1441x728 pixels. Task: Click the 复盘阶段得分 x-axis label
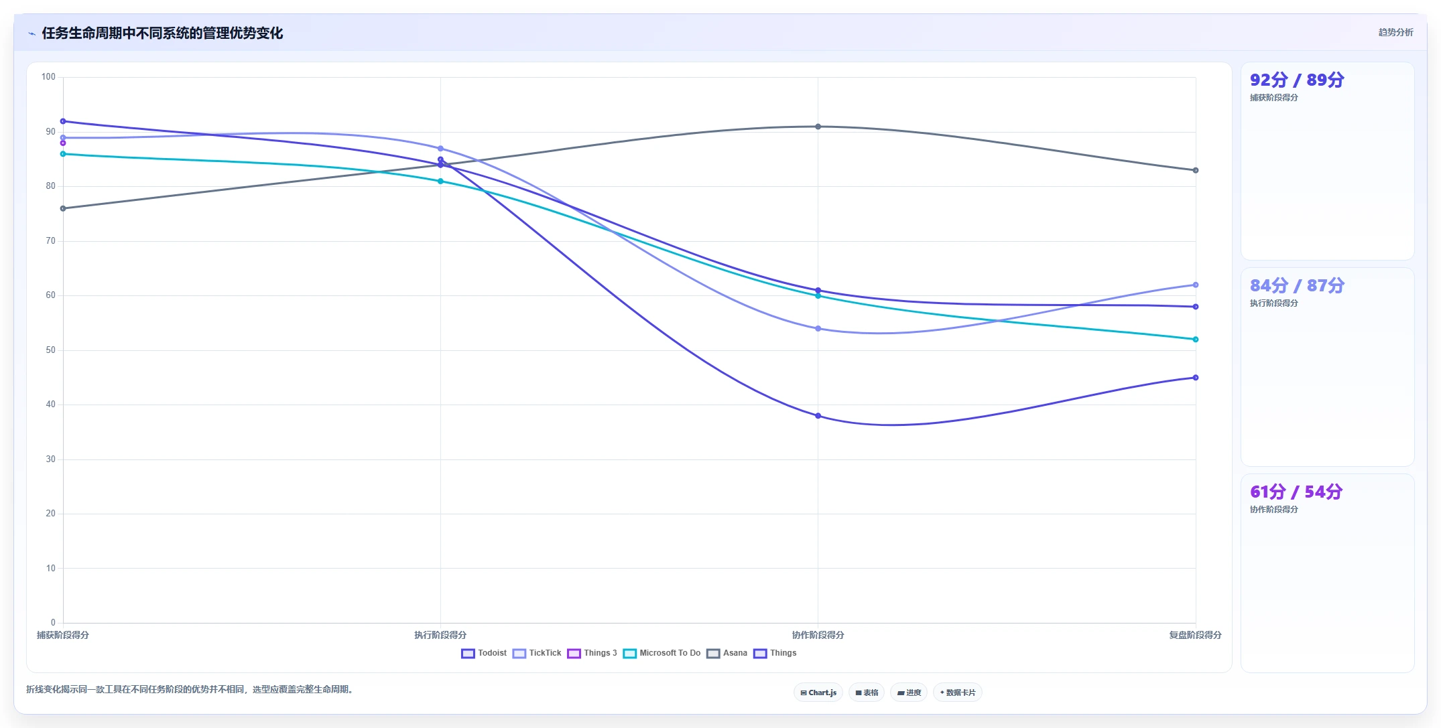pyautogui.click(x=1195, y=635)
